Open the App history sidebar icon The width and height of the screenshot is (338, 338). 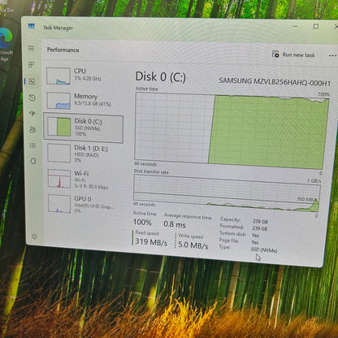[x=32, y=97]
